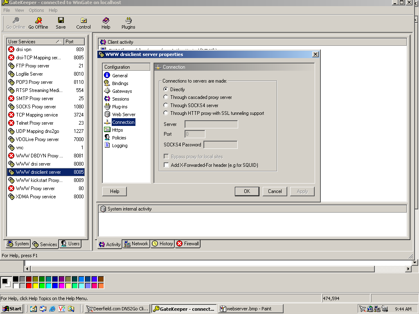Click the Server input field
This screenshot has height=314, width=419.
pyautogui.click(x=211, y=124)
